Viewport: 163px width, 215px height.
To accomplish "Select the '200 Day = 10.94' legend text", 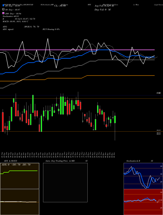I will click(13, 14).
